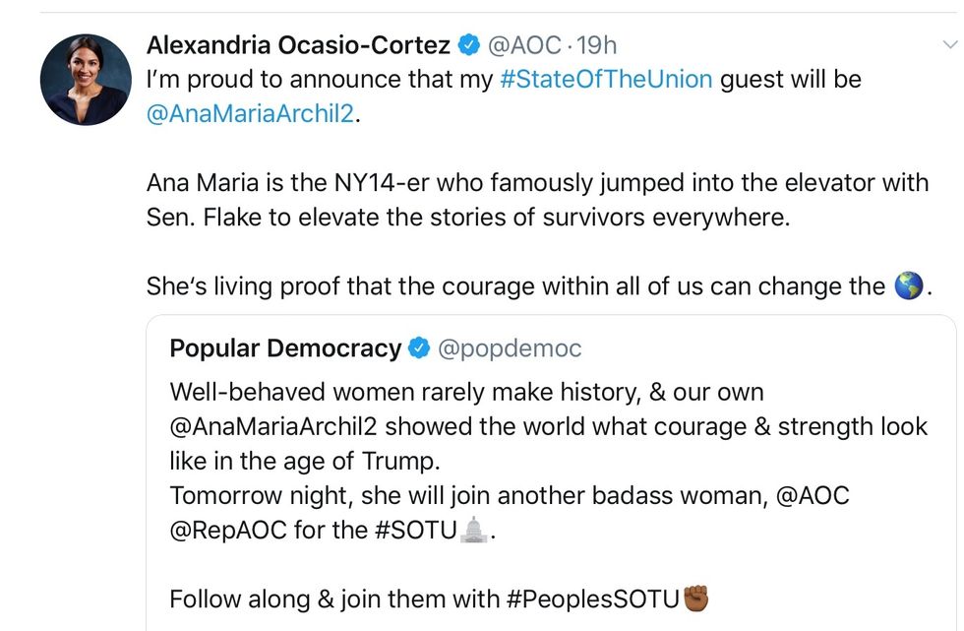Click the 'She's living proof' sentence
Screen dimensions: 964x631
click(515, 286)
